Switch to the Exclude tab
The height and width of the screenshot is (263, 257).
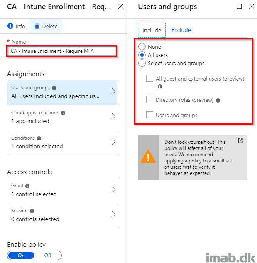(x=181, y=30)
